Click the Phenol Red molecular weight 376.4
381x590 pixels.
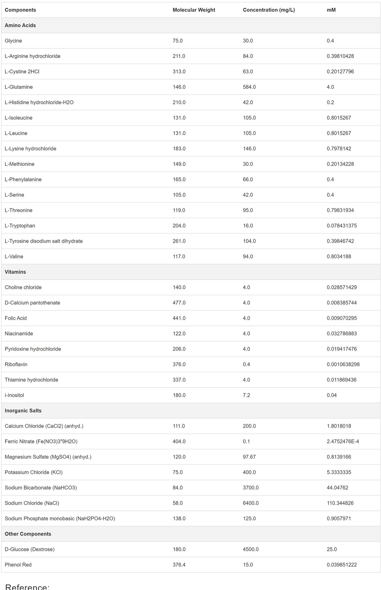click(179, 565)
